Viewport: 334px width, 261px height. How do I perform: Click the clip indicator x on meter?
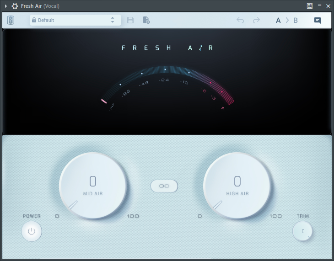pyautogui.click(x=223, y=108)
